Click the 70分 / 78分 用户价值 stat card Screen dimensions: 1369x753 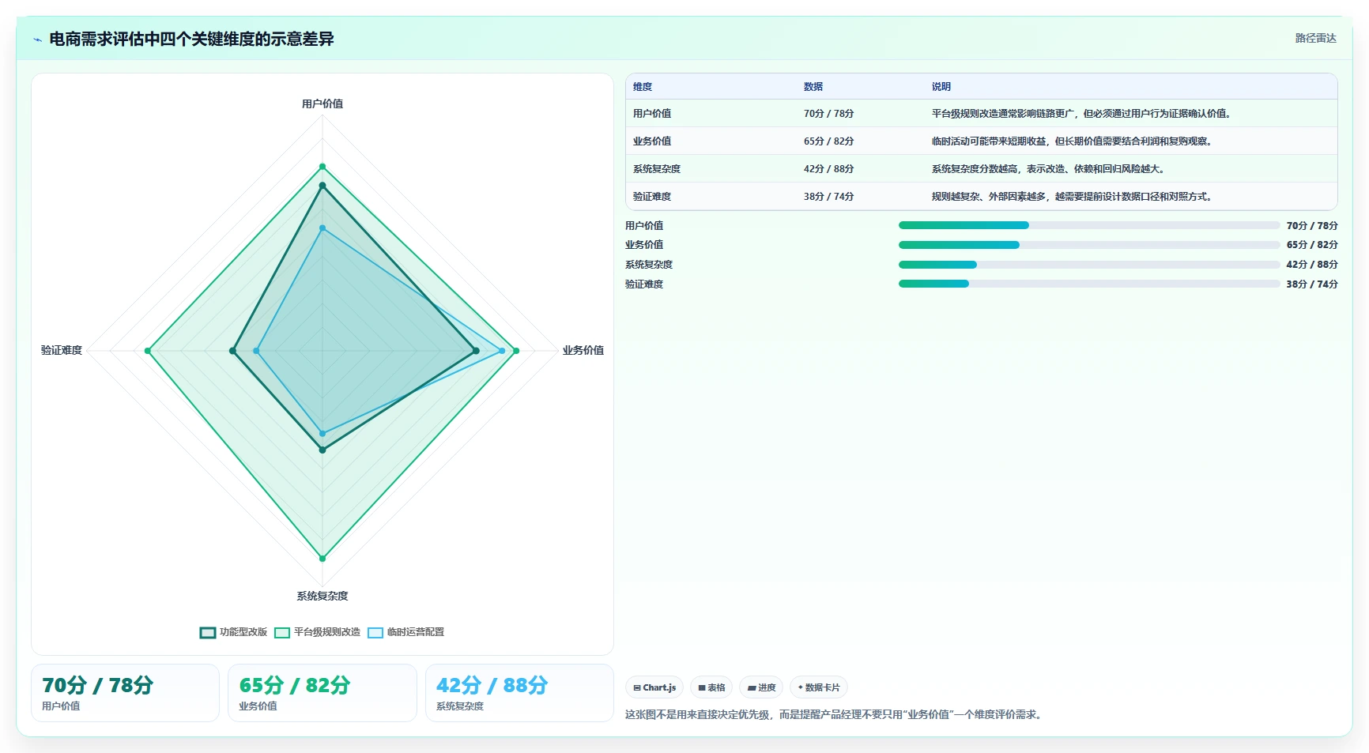[x=125, y=693]
